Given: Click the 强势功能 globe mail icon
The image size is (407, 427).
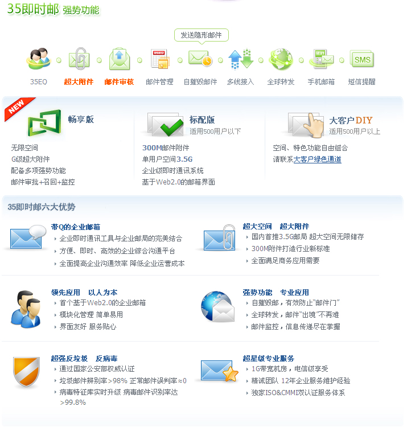Looking at the screenshot, I should [218, 307].
